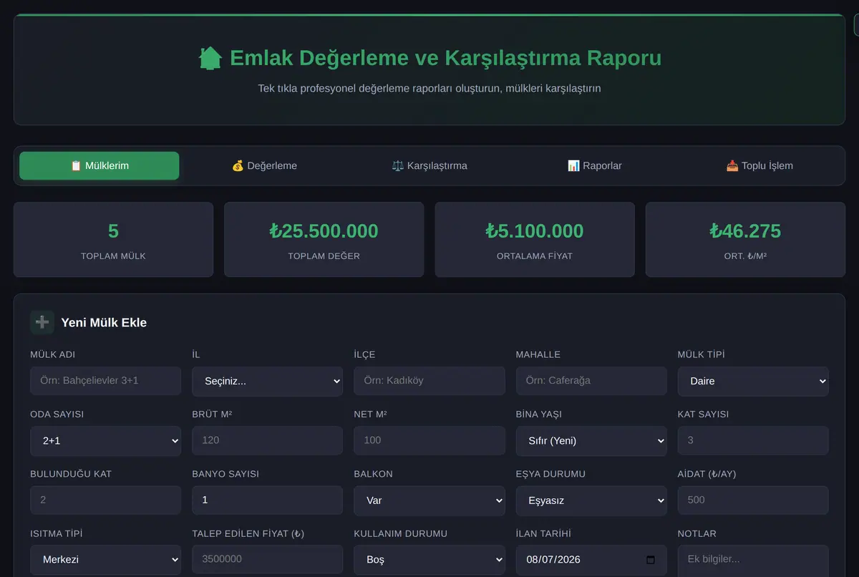Click the Mülk Adı input field

point(106,381)
